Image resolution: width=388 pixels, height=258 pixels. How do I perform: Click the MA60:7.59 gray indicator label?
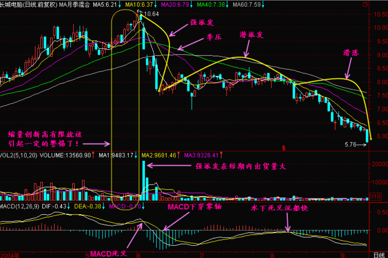tap(246, 4)
